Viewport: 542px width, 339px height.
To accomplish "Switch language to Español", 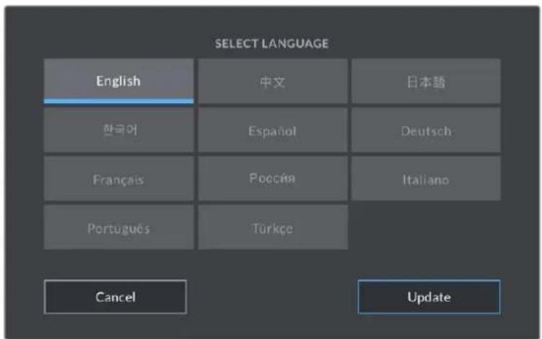I will tap(273, 130).
